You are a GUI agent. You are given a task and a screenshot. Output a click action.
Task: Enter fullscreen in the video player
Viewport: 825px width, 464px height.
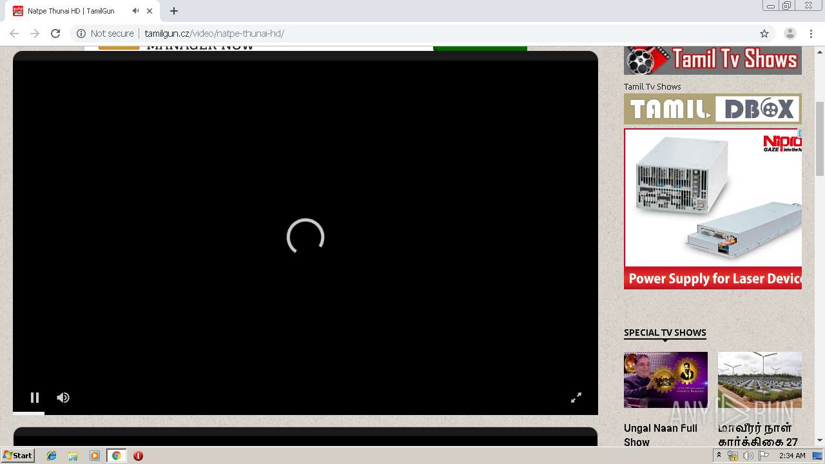pos(576,398)
